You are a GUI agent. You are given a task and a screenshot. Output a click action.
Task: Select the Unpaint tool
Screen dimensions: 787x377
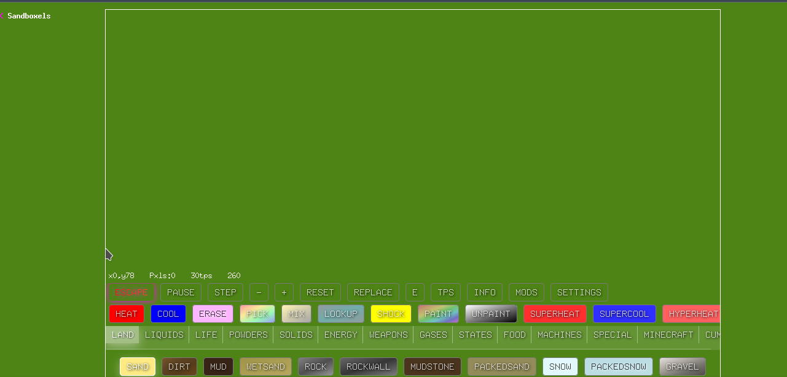coord(491,314)
